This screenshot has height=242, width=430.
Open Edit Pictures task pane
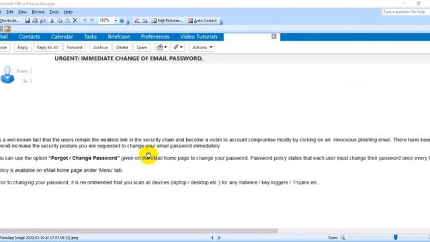[x=167, y=21]
